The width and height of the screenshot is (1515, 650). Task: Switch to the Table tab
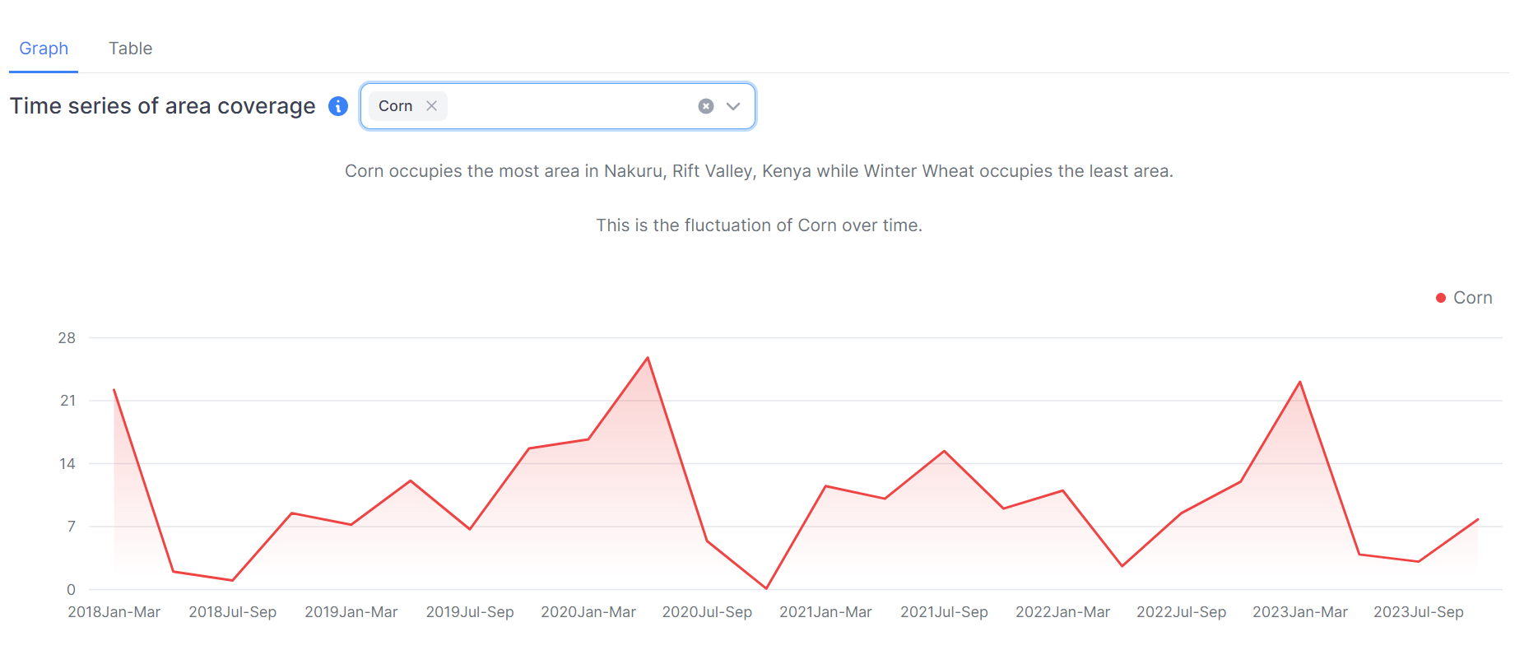pos(130,49)
